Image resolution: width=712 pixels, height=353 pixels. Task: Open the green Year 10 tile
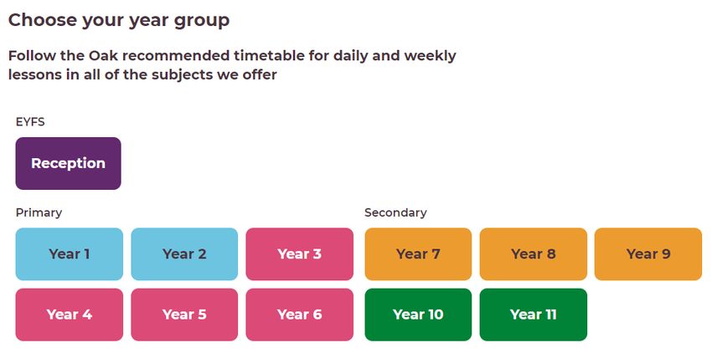(x=418, y=315)
